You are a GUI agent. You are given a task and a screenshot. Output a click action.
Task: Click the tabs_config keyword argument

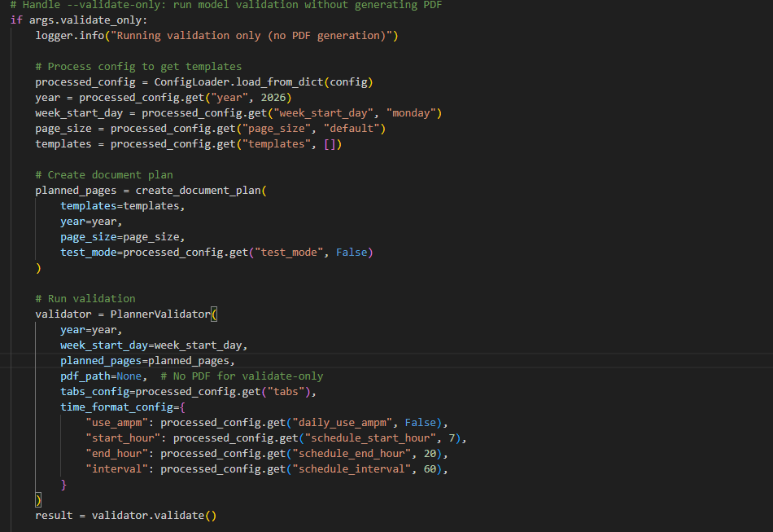click(x=94, y=391)
